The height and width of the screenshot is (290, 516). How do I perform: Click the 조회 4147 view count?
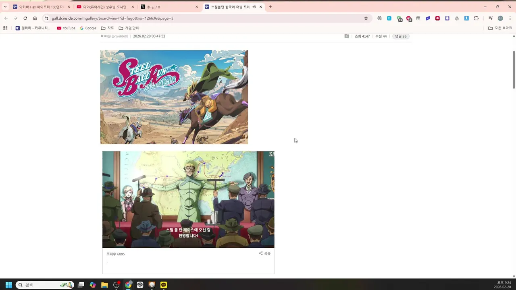pos(362,36)
